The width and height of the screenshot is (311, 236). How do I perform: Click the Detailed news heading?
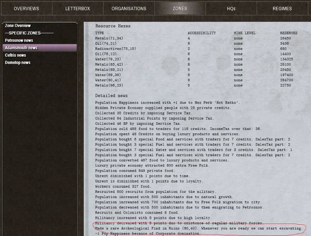[x=111, y=96]
